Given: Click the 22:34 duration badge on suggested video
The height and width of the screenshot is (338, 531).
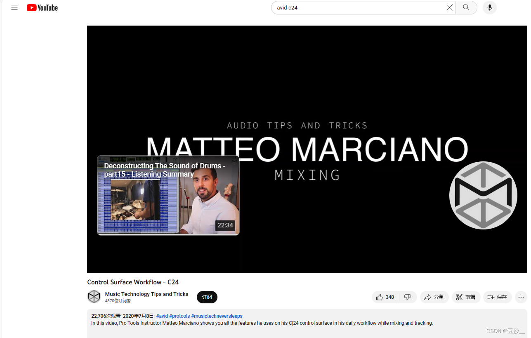Looking at the screenshot, I should (x=225, y=225).
